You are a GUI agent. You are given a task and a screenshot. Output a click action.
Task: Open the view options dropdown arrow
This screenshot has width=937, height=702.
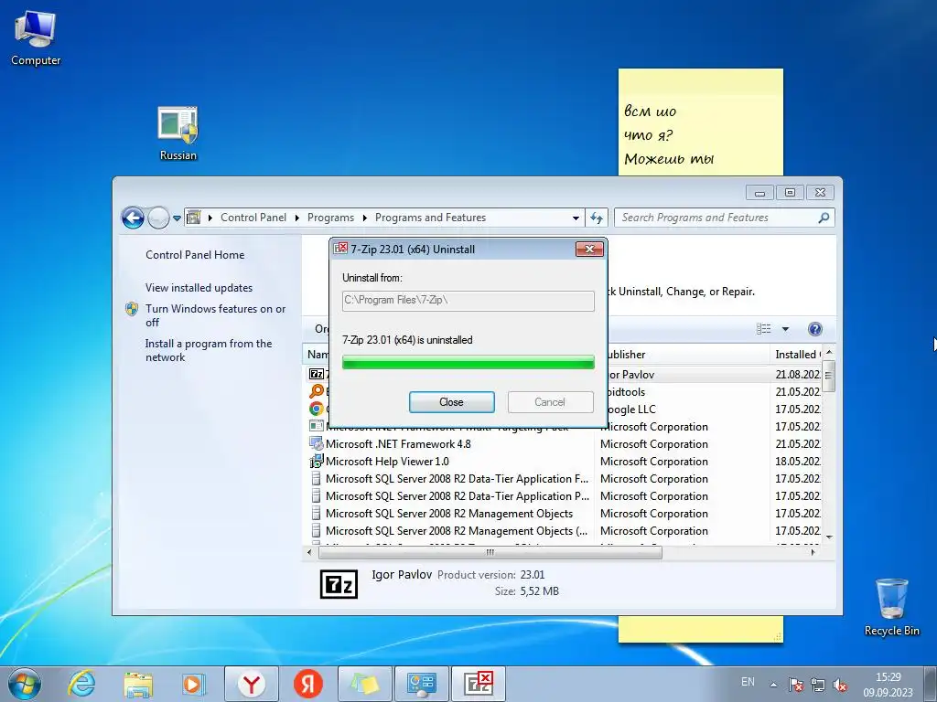point(785,329)
